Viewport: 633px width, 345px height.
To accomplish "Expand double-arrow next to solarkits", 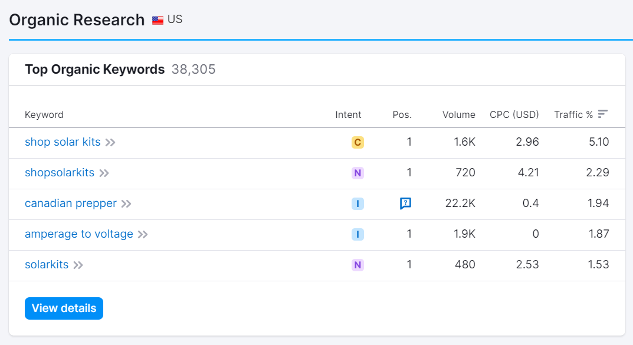I will point(78,265).
